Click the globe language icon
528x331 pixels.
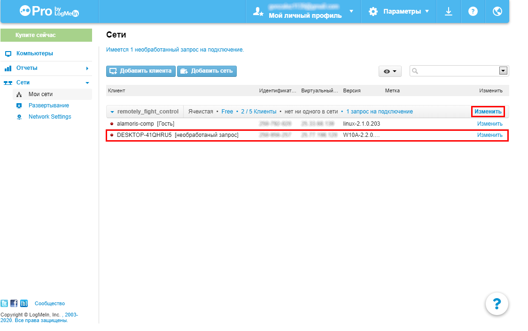(x=497, y=11)
